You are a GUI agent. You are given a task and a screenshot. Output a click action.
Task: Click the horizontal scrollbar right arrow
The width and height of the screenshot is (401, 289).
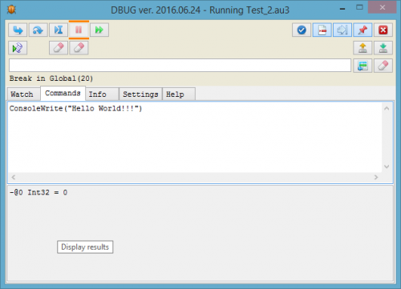click(x=376, y=177)
